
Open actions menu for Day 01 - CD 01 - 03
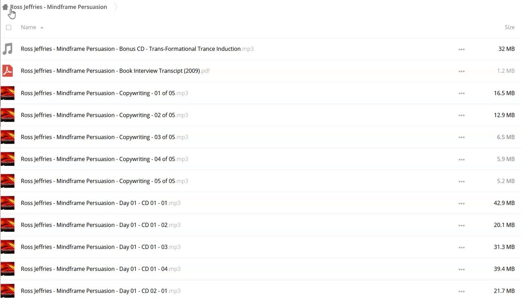[x=462, y=247]
